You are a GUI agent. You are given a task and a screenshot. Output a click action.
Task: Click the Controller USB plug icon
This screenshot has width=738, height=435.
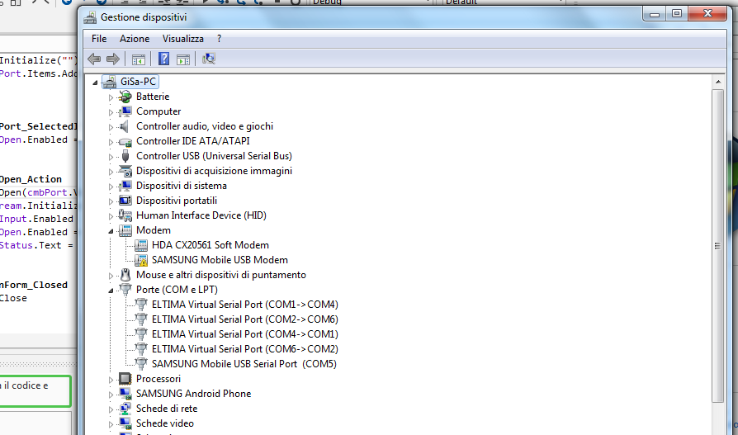click(125, 156)
